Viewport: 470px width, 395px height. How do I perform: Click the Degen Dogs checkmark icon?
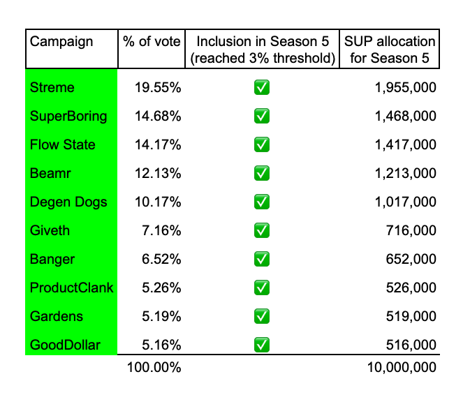pos(262,202)
